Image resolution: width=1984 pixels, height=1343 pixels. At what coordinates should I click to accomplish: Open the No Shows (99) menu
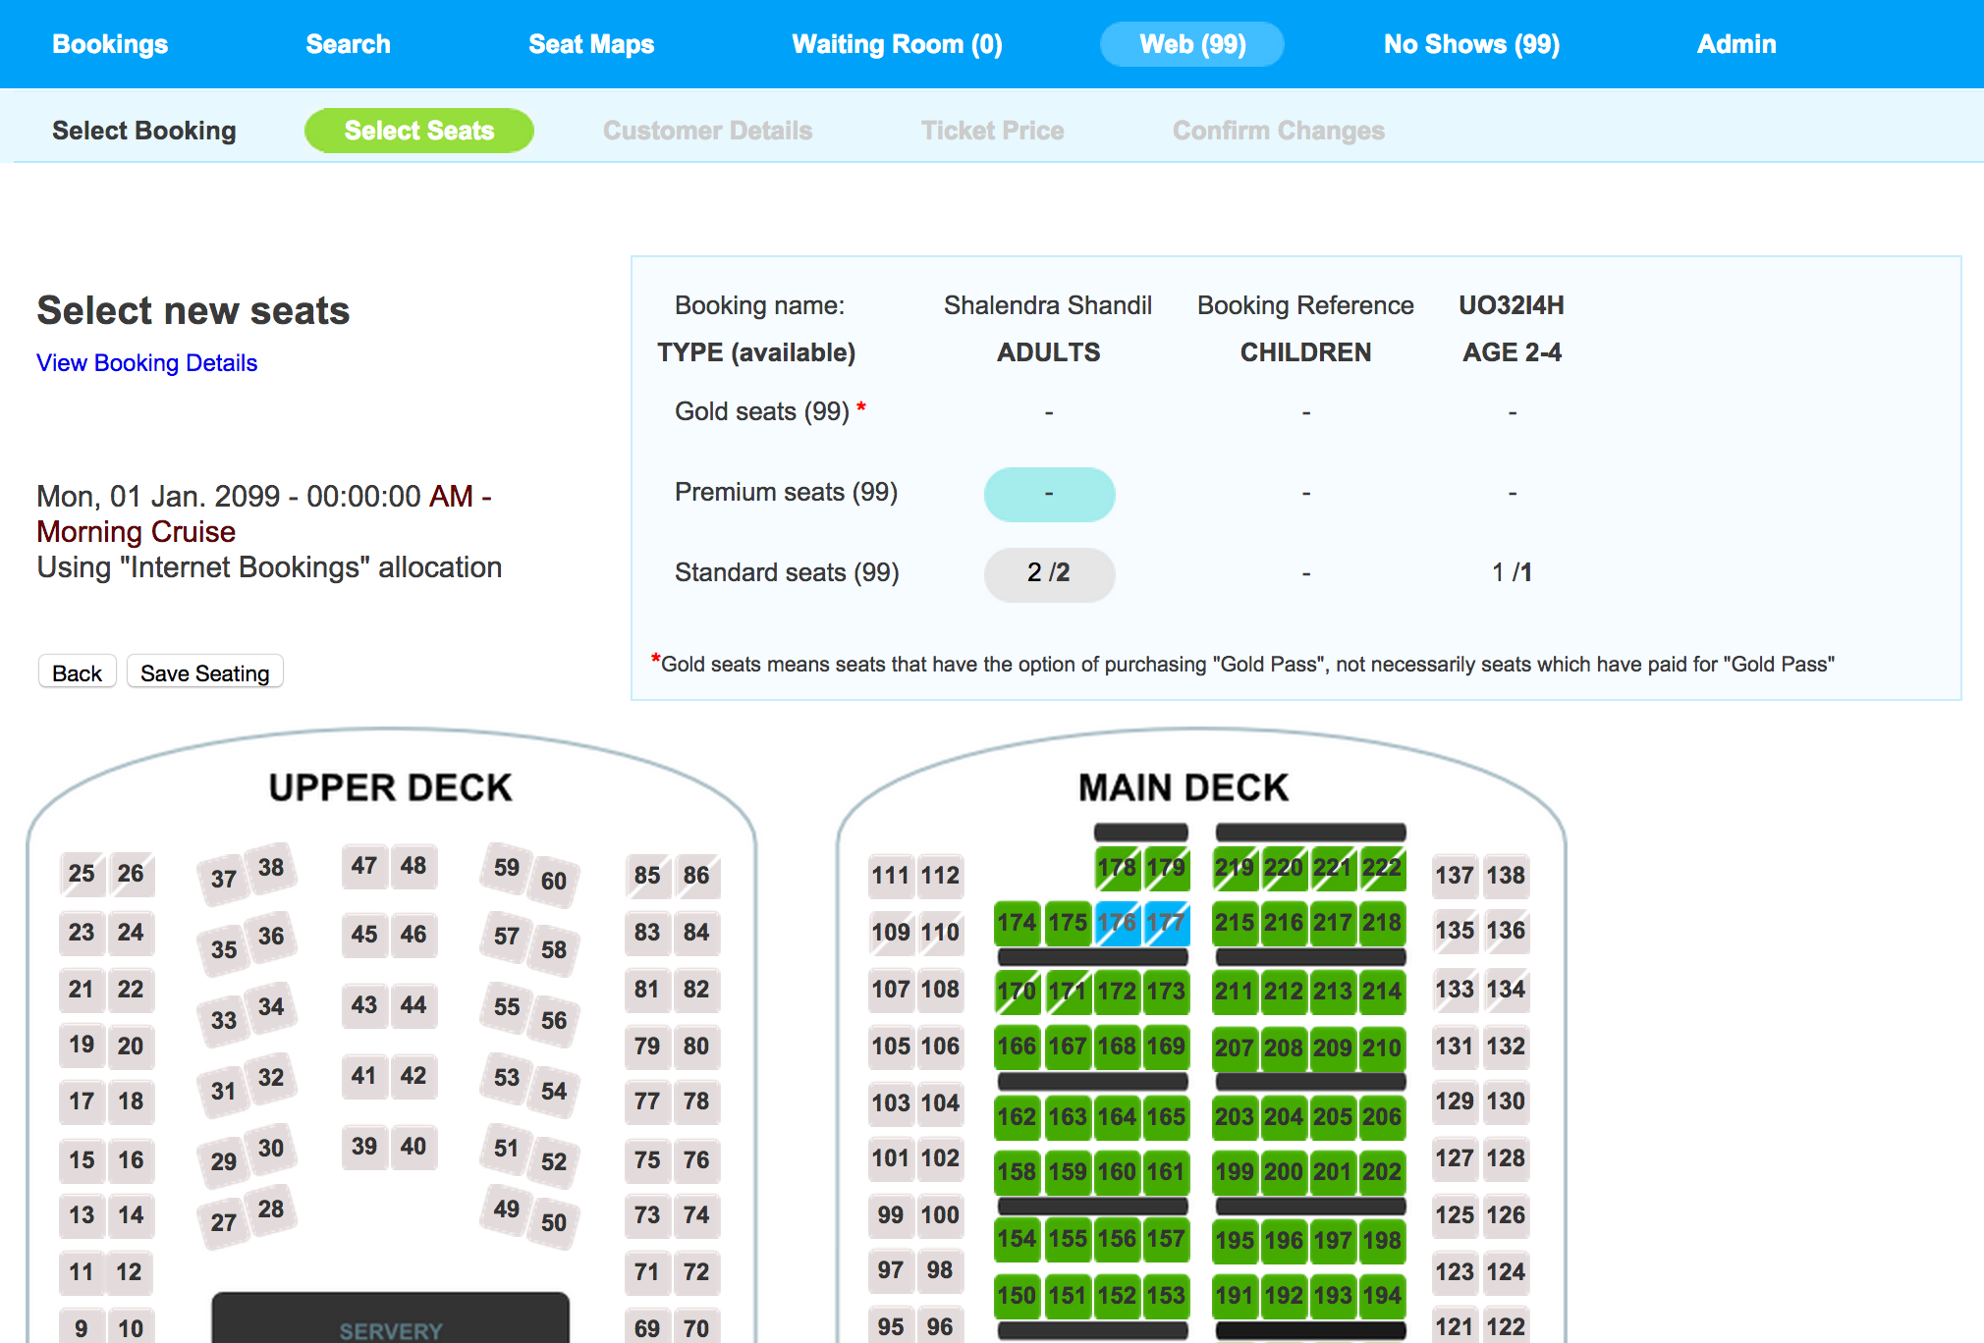click(1471, 44)
